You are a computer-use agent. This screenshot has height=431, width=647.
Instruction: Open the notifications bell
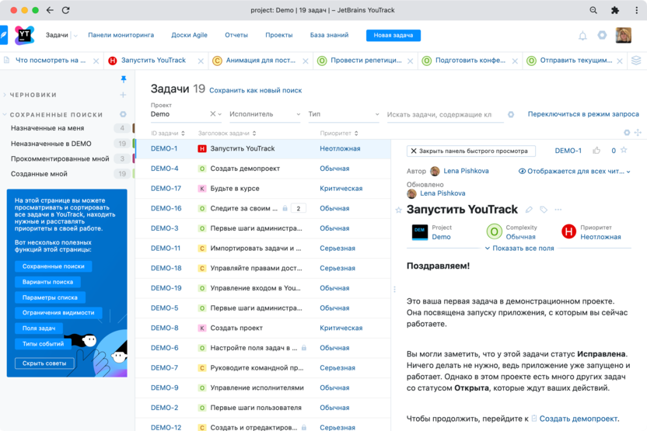click(x=582, y=36)
